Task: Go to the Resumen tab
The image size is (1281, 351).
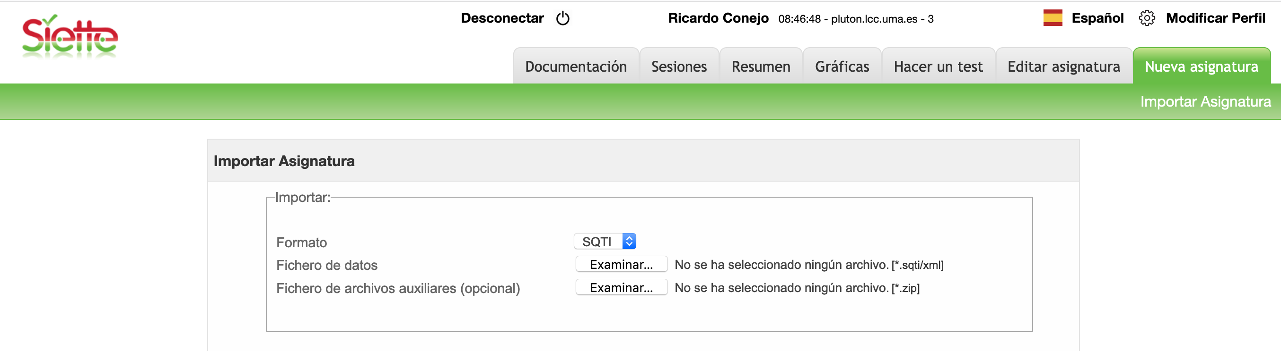Action: 760,67
